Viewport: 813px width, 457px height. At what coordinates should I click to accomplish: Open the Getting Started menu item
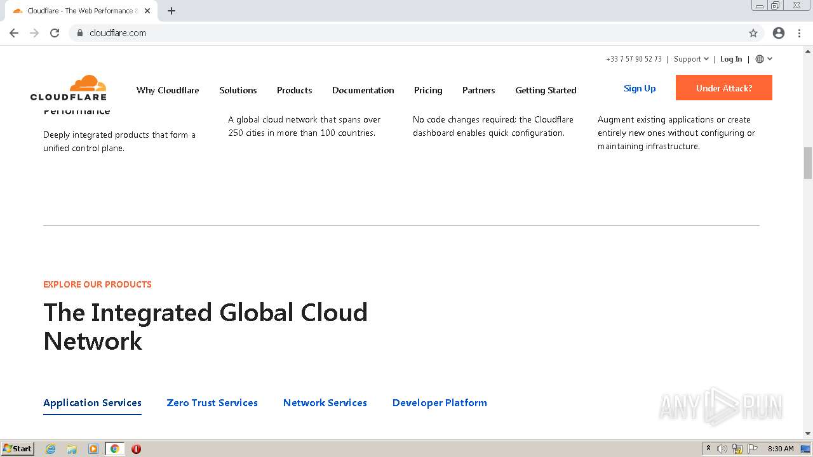546,90
